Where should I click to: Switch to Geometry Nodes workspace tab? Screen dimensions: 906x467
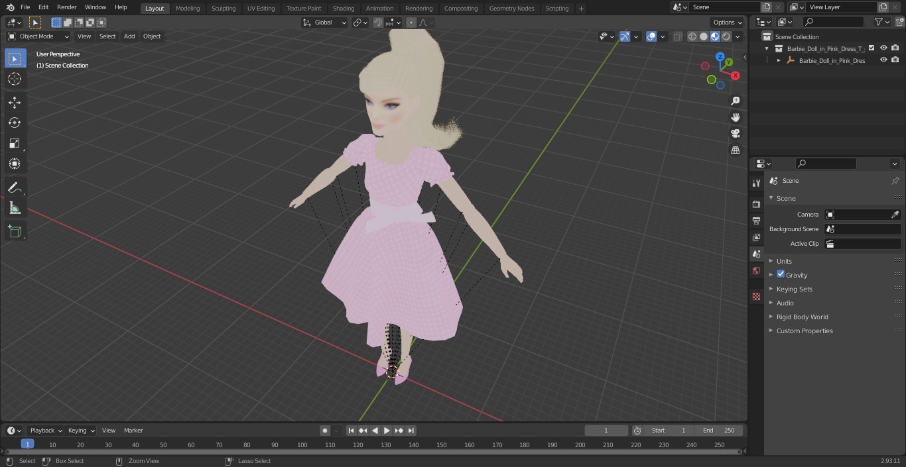(511, 9)
